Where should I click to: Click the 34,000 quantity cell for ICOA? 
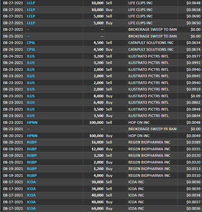[x=98, y=189]
